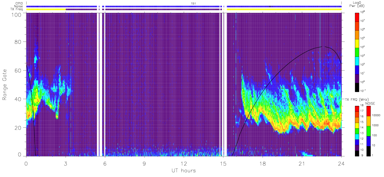
Task: Click x-axis tick label '15'
Action: coord(223,163)
